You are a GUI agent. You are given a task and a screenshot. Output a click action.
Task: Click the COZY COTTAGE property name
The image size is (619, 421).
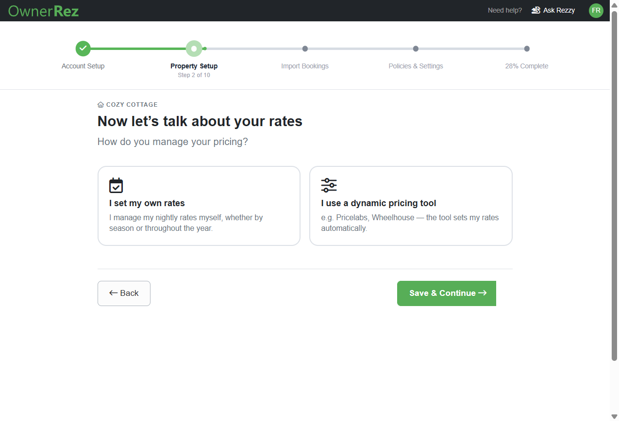132,105
